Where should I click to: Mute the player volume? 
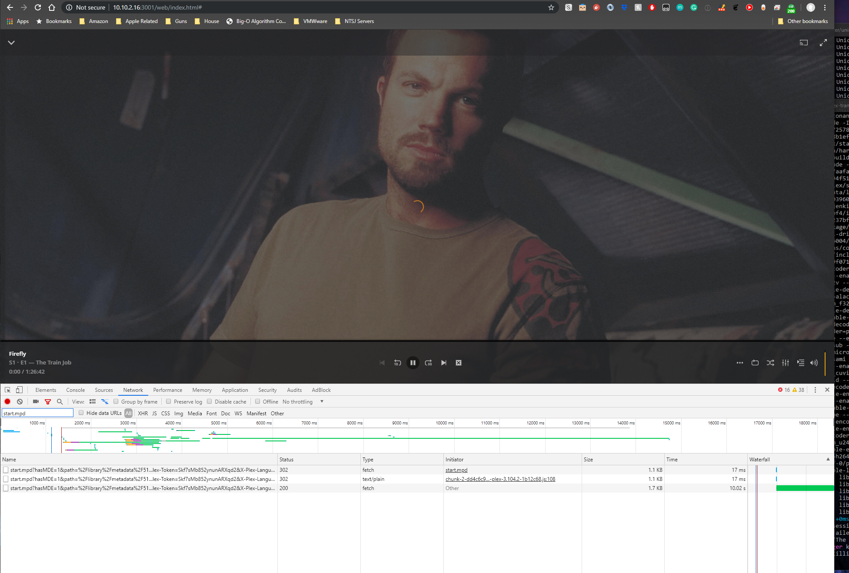814,363
